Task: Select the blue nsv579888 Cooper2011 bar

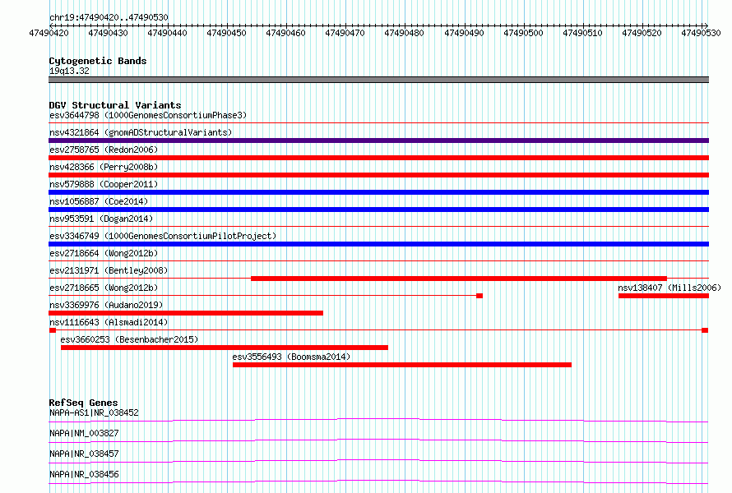Action: [378, 192]
